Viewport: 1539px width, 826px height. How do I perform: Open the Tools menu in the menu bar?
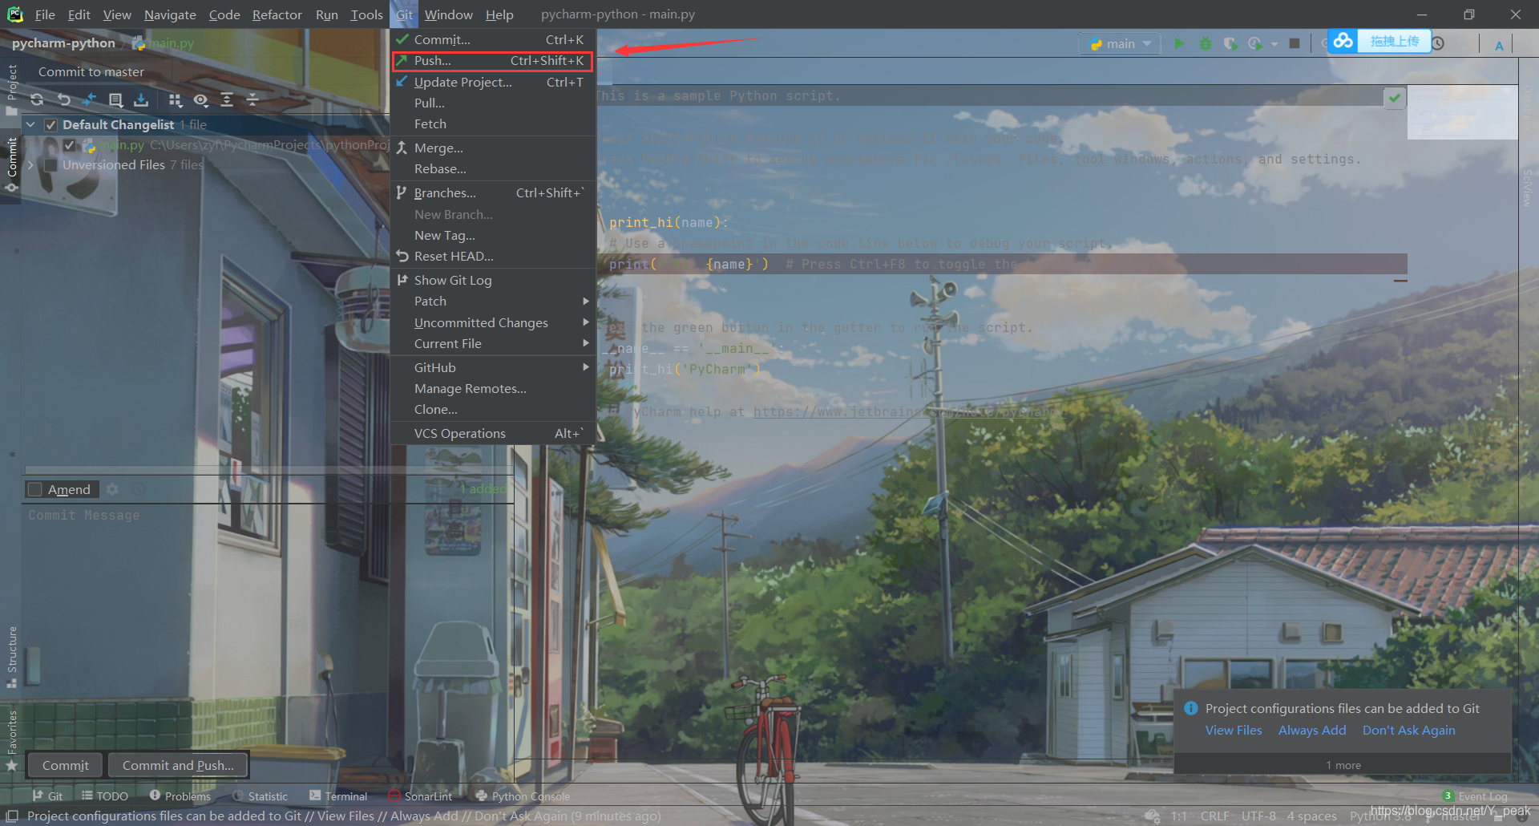(x=366, y=14)
